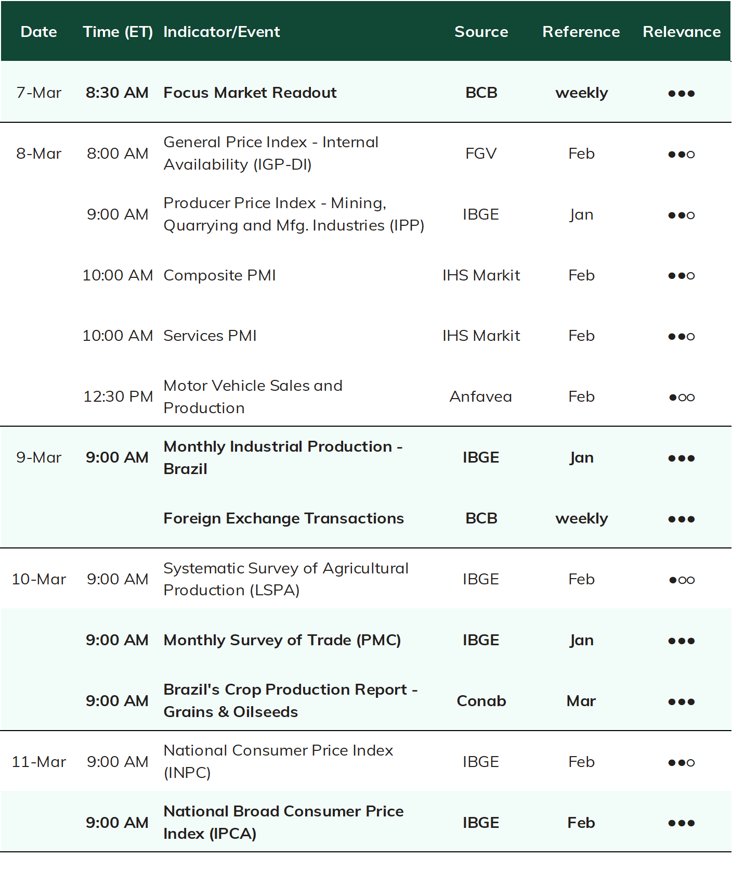Screen dimensions: 732x869
Task: Click relevance dots for Services PMI
Action: [681, 337]
